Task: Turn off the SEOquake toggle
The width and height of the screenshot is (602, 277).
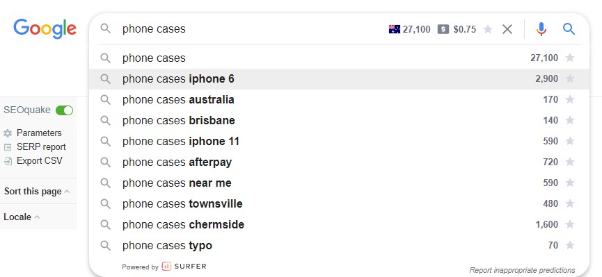Action: point(64,110)
